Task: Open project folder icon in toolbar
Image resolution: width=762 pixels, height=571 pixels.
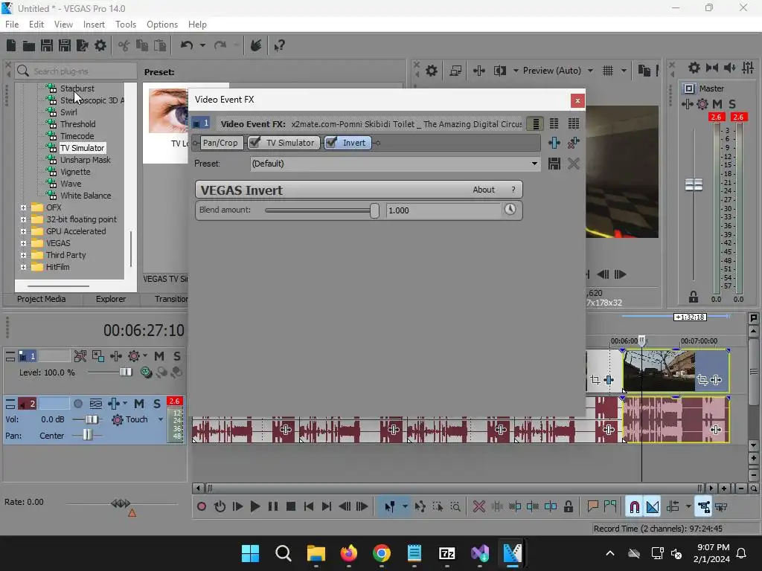Action: (29, 45)
